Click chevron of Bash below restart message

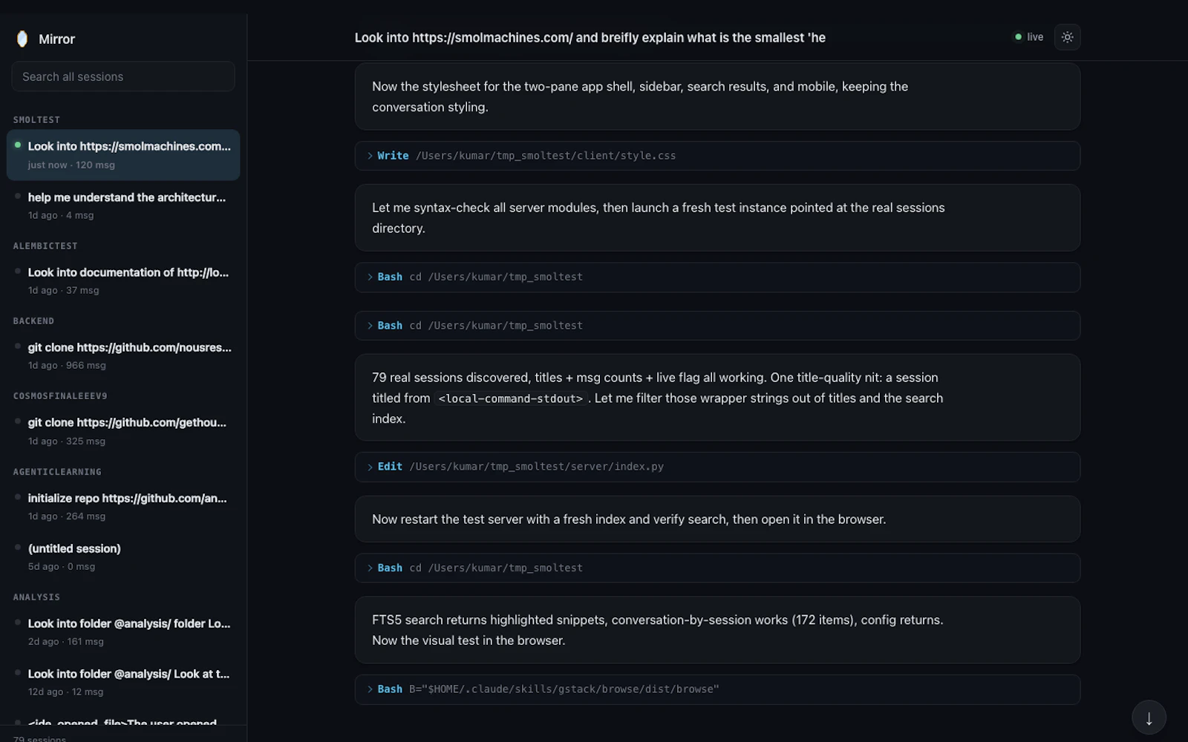370,568
